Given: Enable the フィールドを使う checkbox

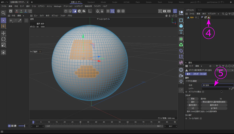Looking at the screenshot, I should coord(201,118).
